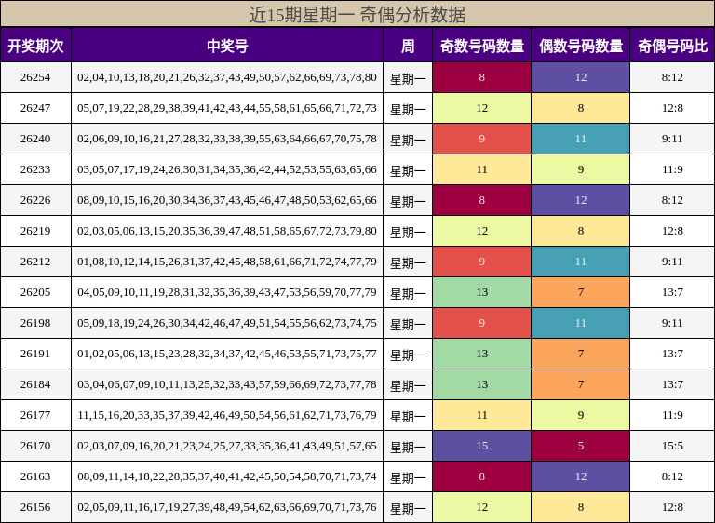This screenshot has height=523, width=715.
Task: Select issue number 26233
Action: pyautogui.click(x=35, y=169)
